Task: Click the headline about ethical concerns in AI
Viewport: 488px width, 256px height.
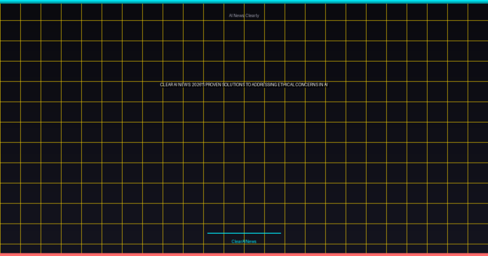Action: coord(244,84)
